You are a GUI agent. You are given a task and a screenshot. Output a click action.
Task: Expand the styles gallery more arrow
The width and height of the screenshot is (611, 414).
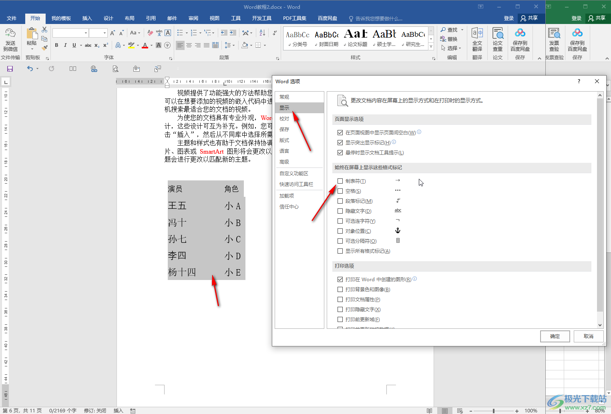[431, 47]
